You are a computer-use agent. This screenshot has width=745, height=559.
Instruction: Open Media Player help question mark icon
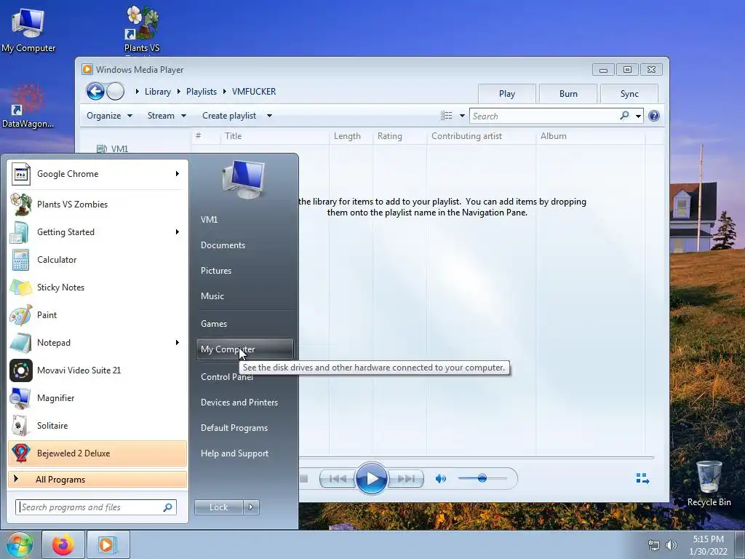(654, 116)
